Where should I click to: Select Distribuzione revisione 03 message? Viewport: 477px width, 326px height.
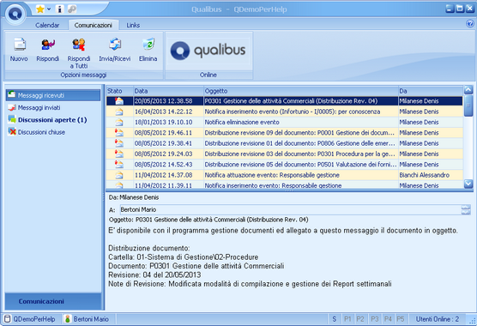click(x=285, y=154)
